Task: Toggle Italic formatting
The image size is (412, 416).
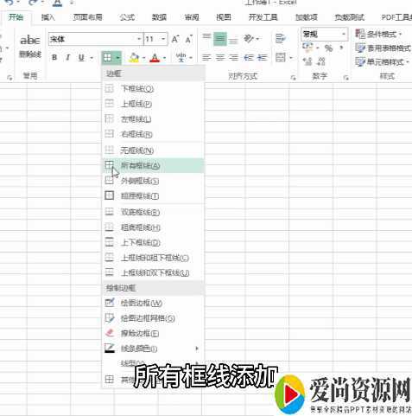Action: click(x=68, y=58)
